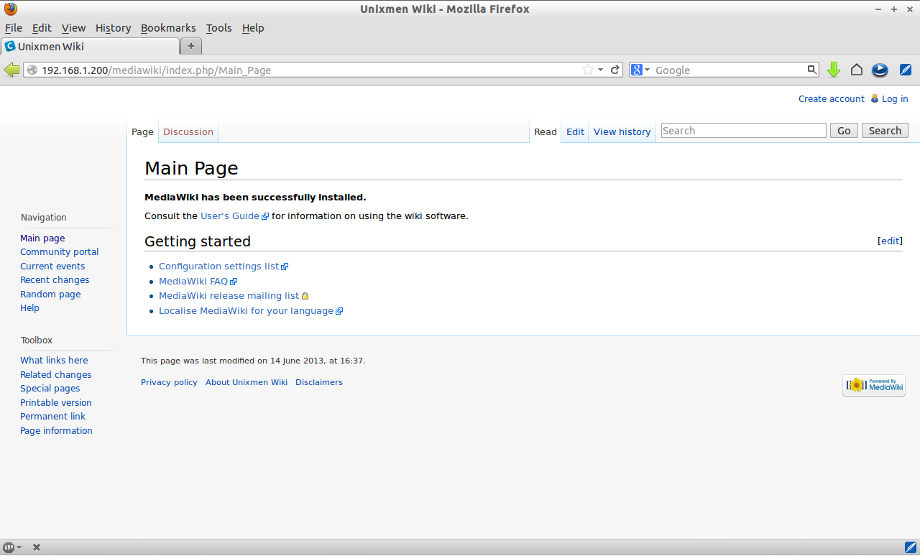
Task: Open the View menu
Action: coord(73,28)
